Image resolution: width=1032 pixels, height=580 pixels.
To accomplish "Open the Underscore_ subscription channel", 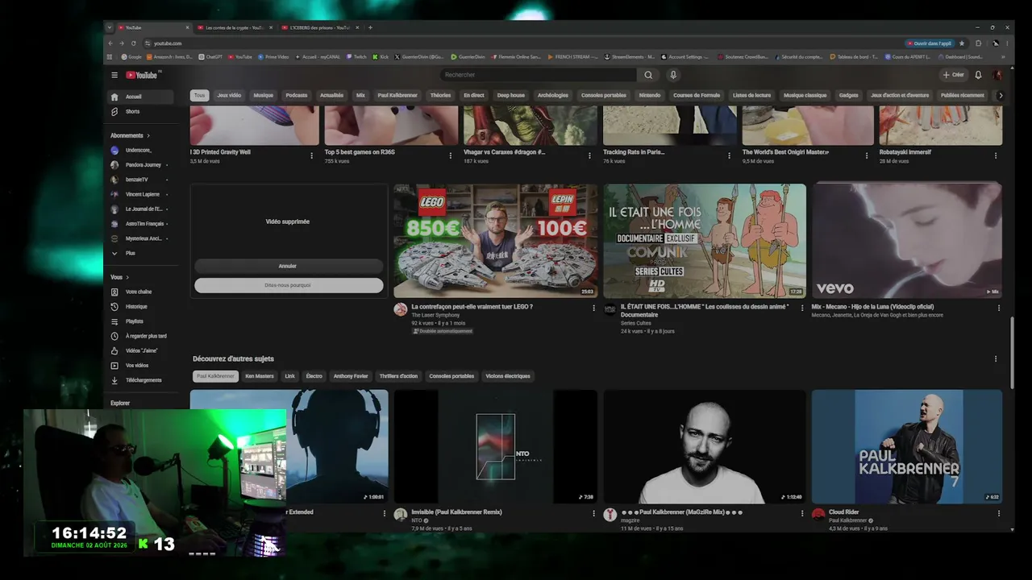I will click(x=138, y=151).
